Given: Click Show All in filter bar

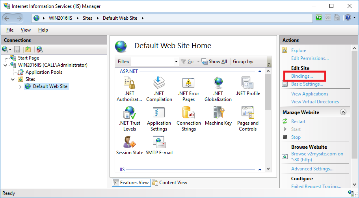Looking at the screenshot, I should (214, 62).
